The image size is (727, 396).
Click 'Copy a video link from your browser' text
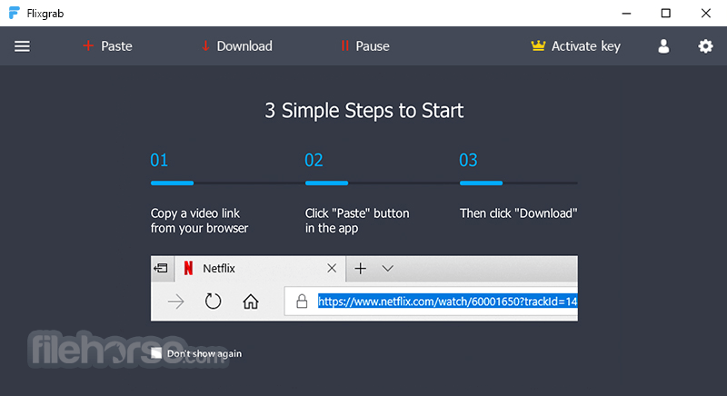(x=199, y=221)
